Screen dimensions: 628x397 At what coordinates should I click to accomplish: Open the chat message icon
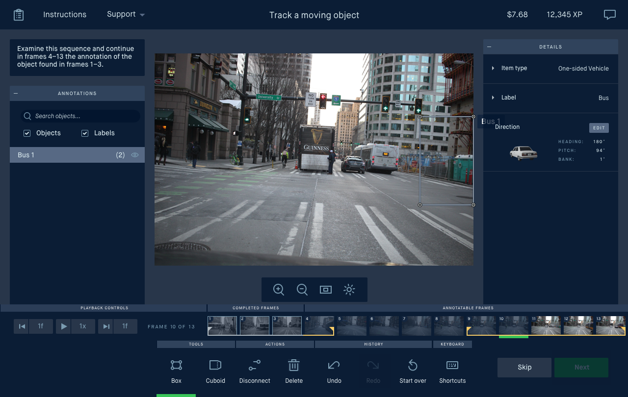pos(609,15)
